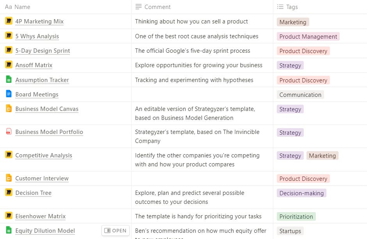The height and width of the screenshot is (239, 367).
Task: Open the 5-Day Design Sprint link
Action: (x=43, y=50)
